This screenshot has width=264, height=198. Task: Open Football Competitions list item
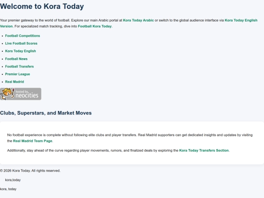[x=22, y=36]
